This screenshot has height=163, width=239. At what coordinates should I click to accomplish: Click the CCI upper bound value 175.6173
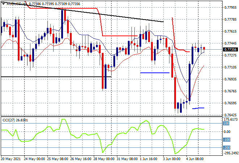pyautogui.click(x=231, y=120)
